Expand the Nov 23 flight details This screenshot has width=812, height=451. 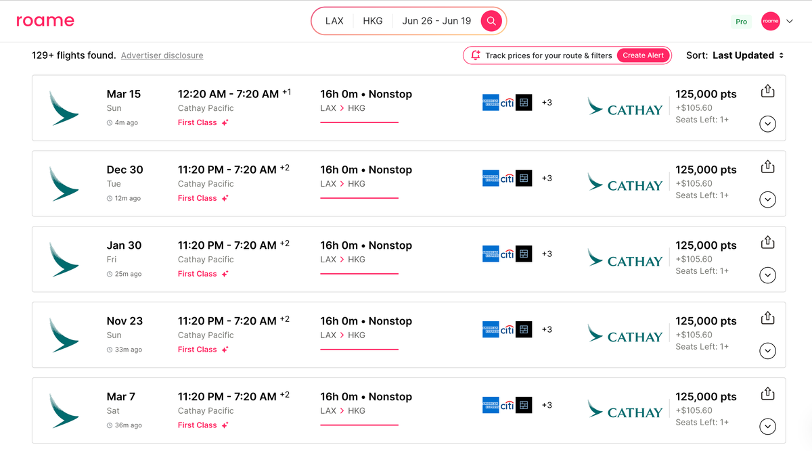coord(767,351)
